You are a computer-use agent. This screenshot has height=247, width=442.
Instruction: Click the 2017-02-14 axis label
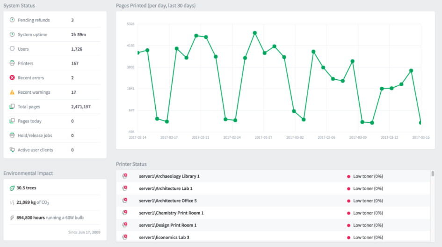(x=138, y=137)
